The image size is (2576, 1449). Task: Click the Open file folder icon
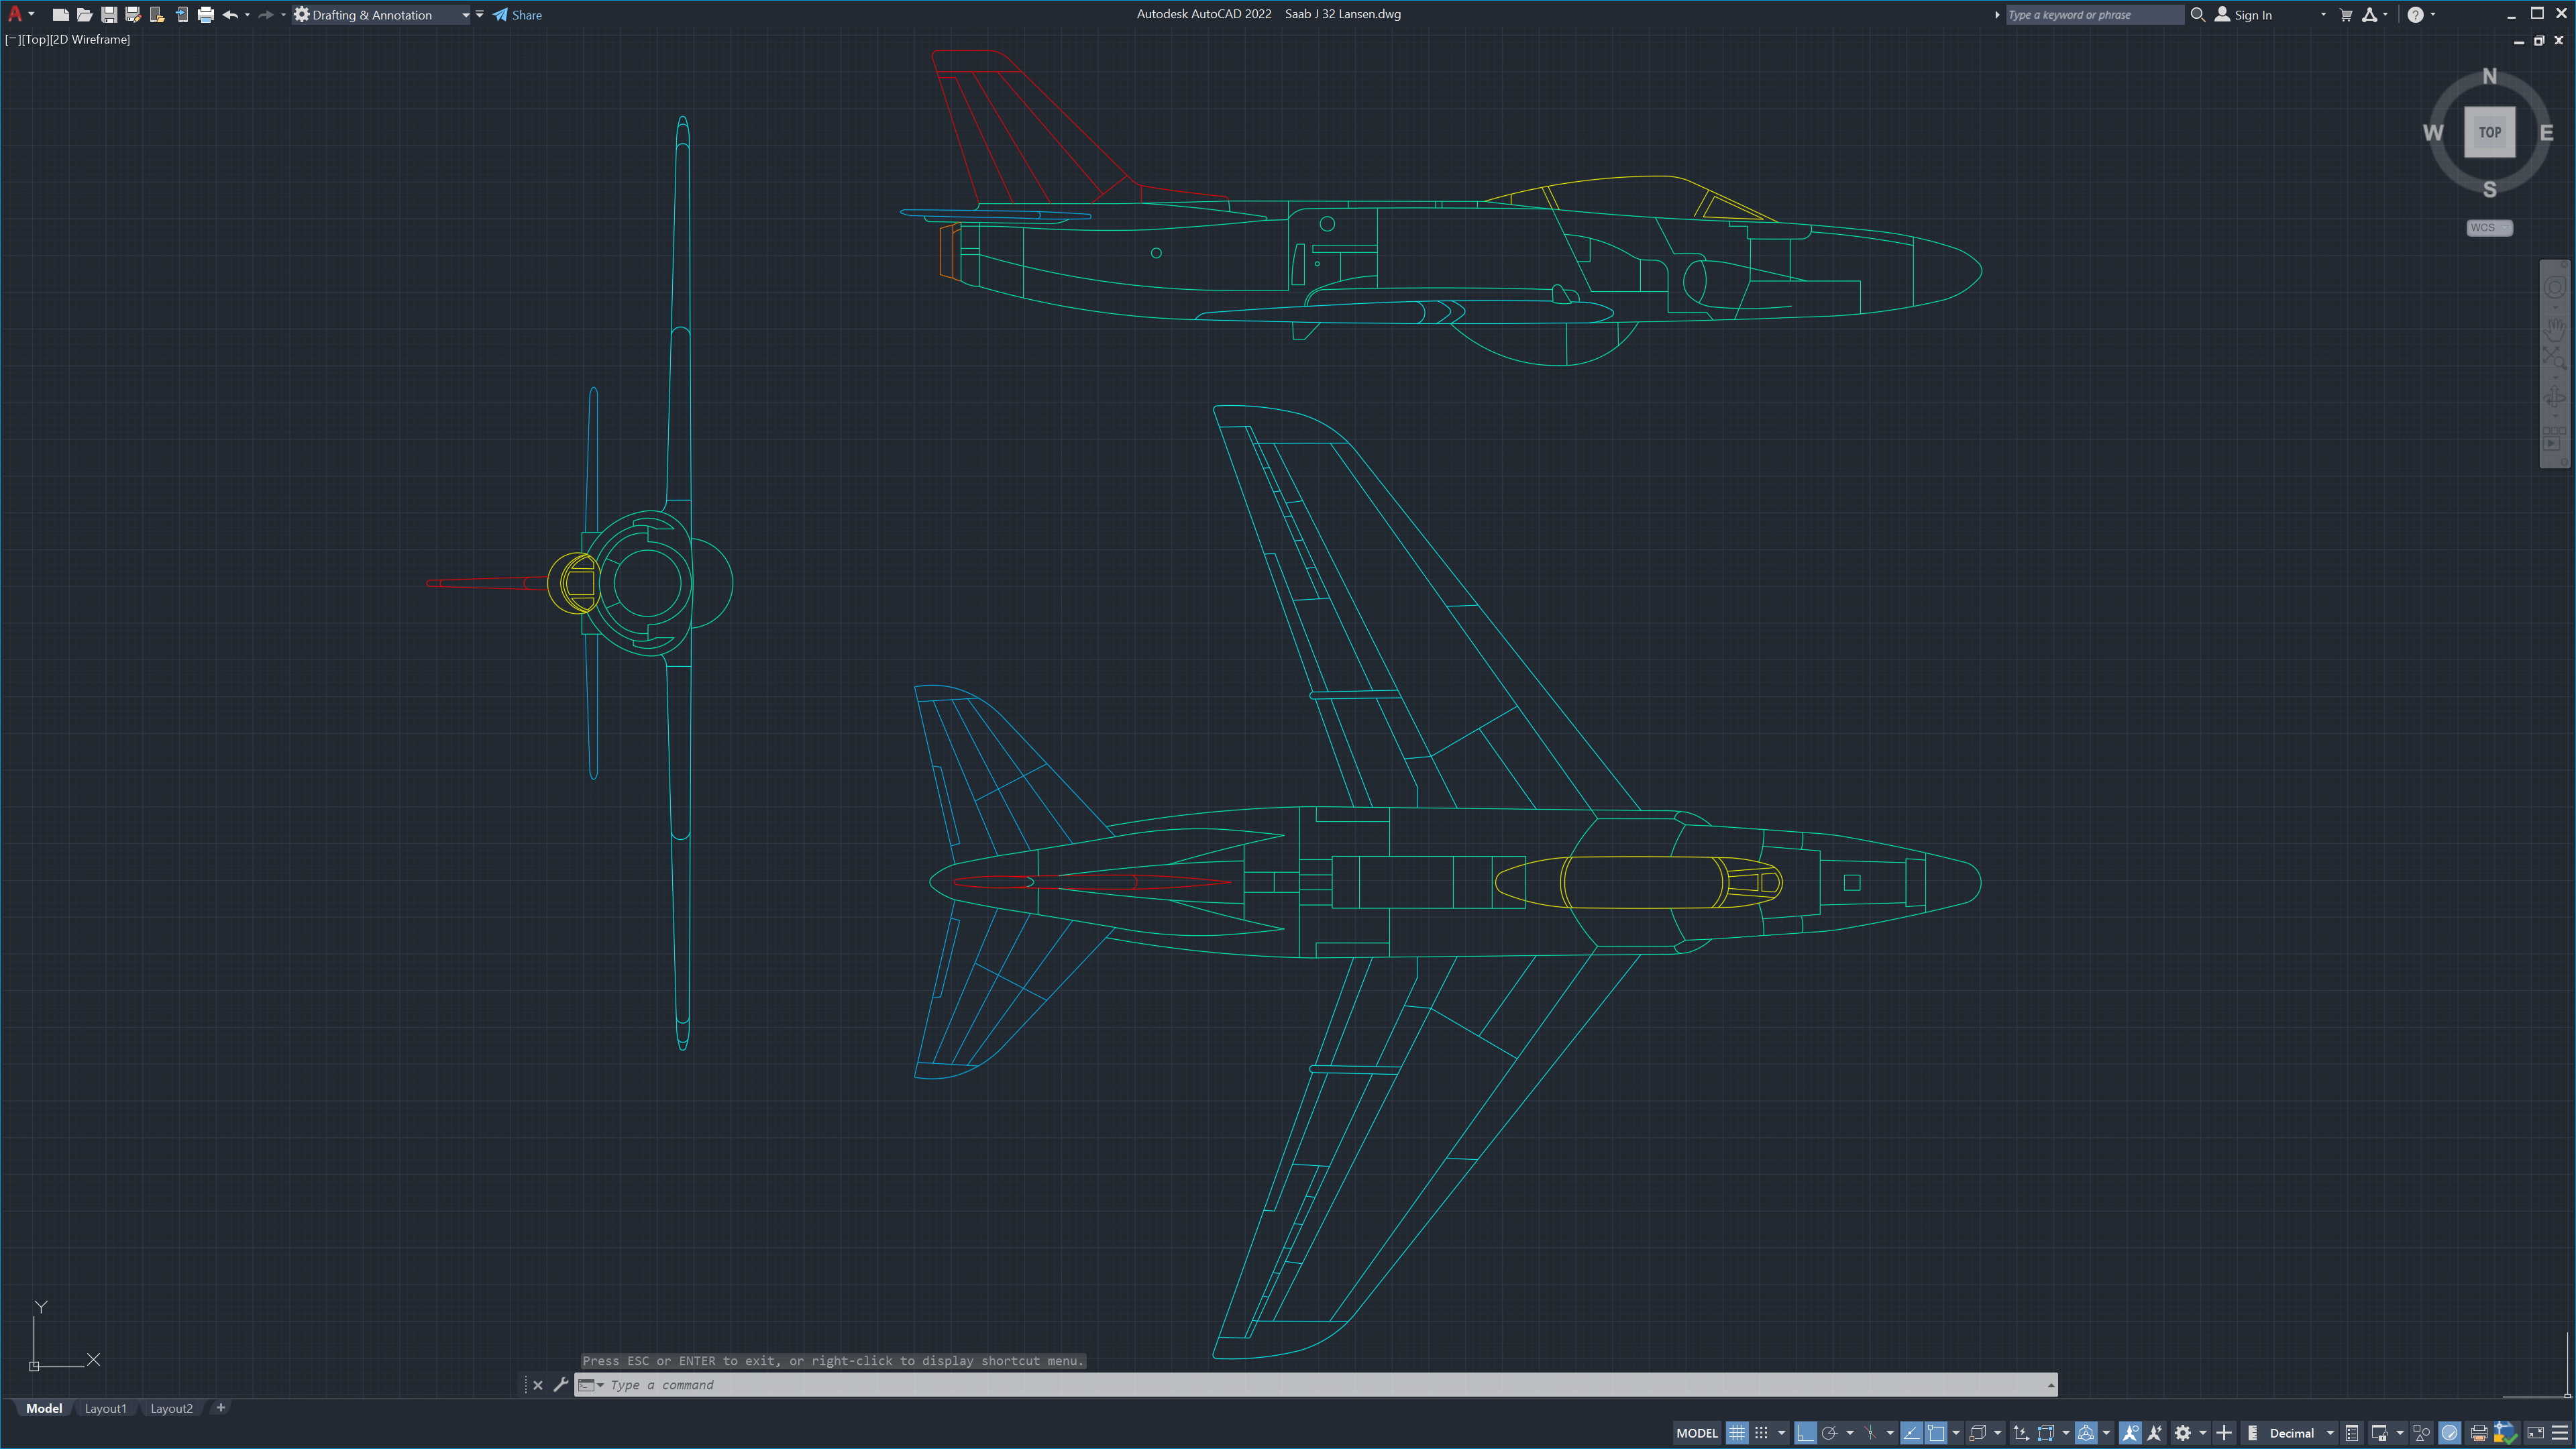coord(85,15)
